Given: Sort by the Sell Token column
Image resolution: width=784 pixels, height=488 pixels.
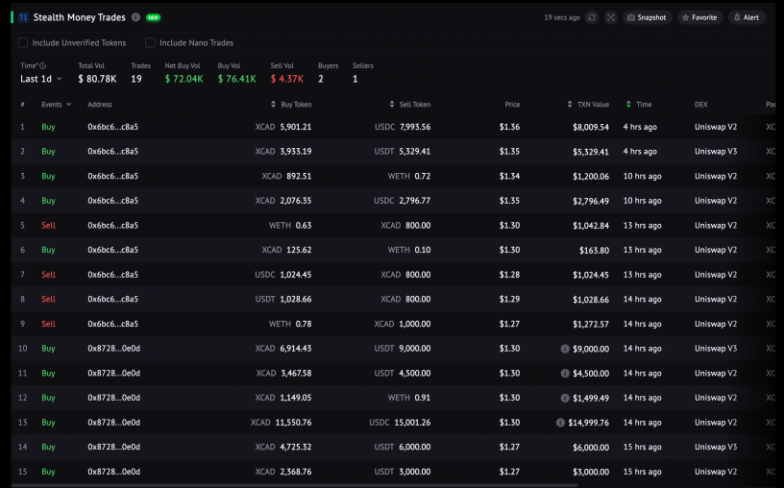Looking at the screenshot, I should pyautogui.click(x=410, y=105).
